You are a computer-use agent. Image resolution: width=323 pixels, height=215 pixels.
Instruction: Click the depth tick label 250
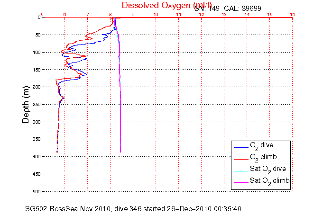tap(37, 105)
